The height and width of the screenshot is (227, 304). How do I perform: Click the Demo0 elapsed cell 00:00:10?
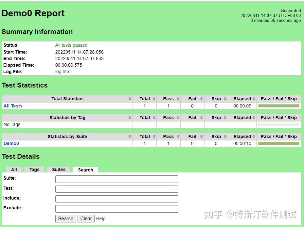tap(242, 143)
